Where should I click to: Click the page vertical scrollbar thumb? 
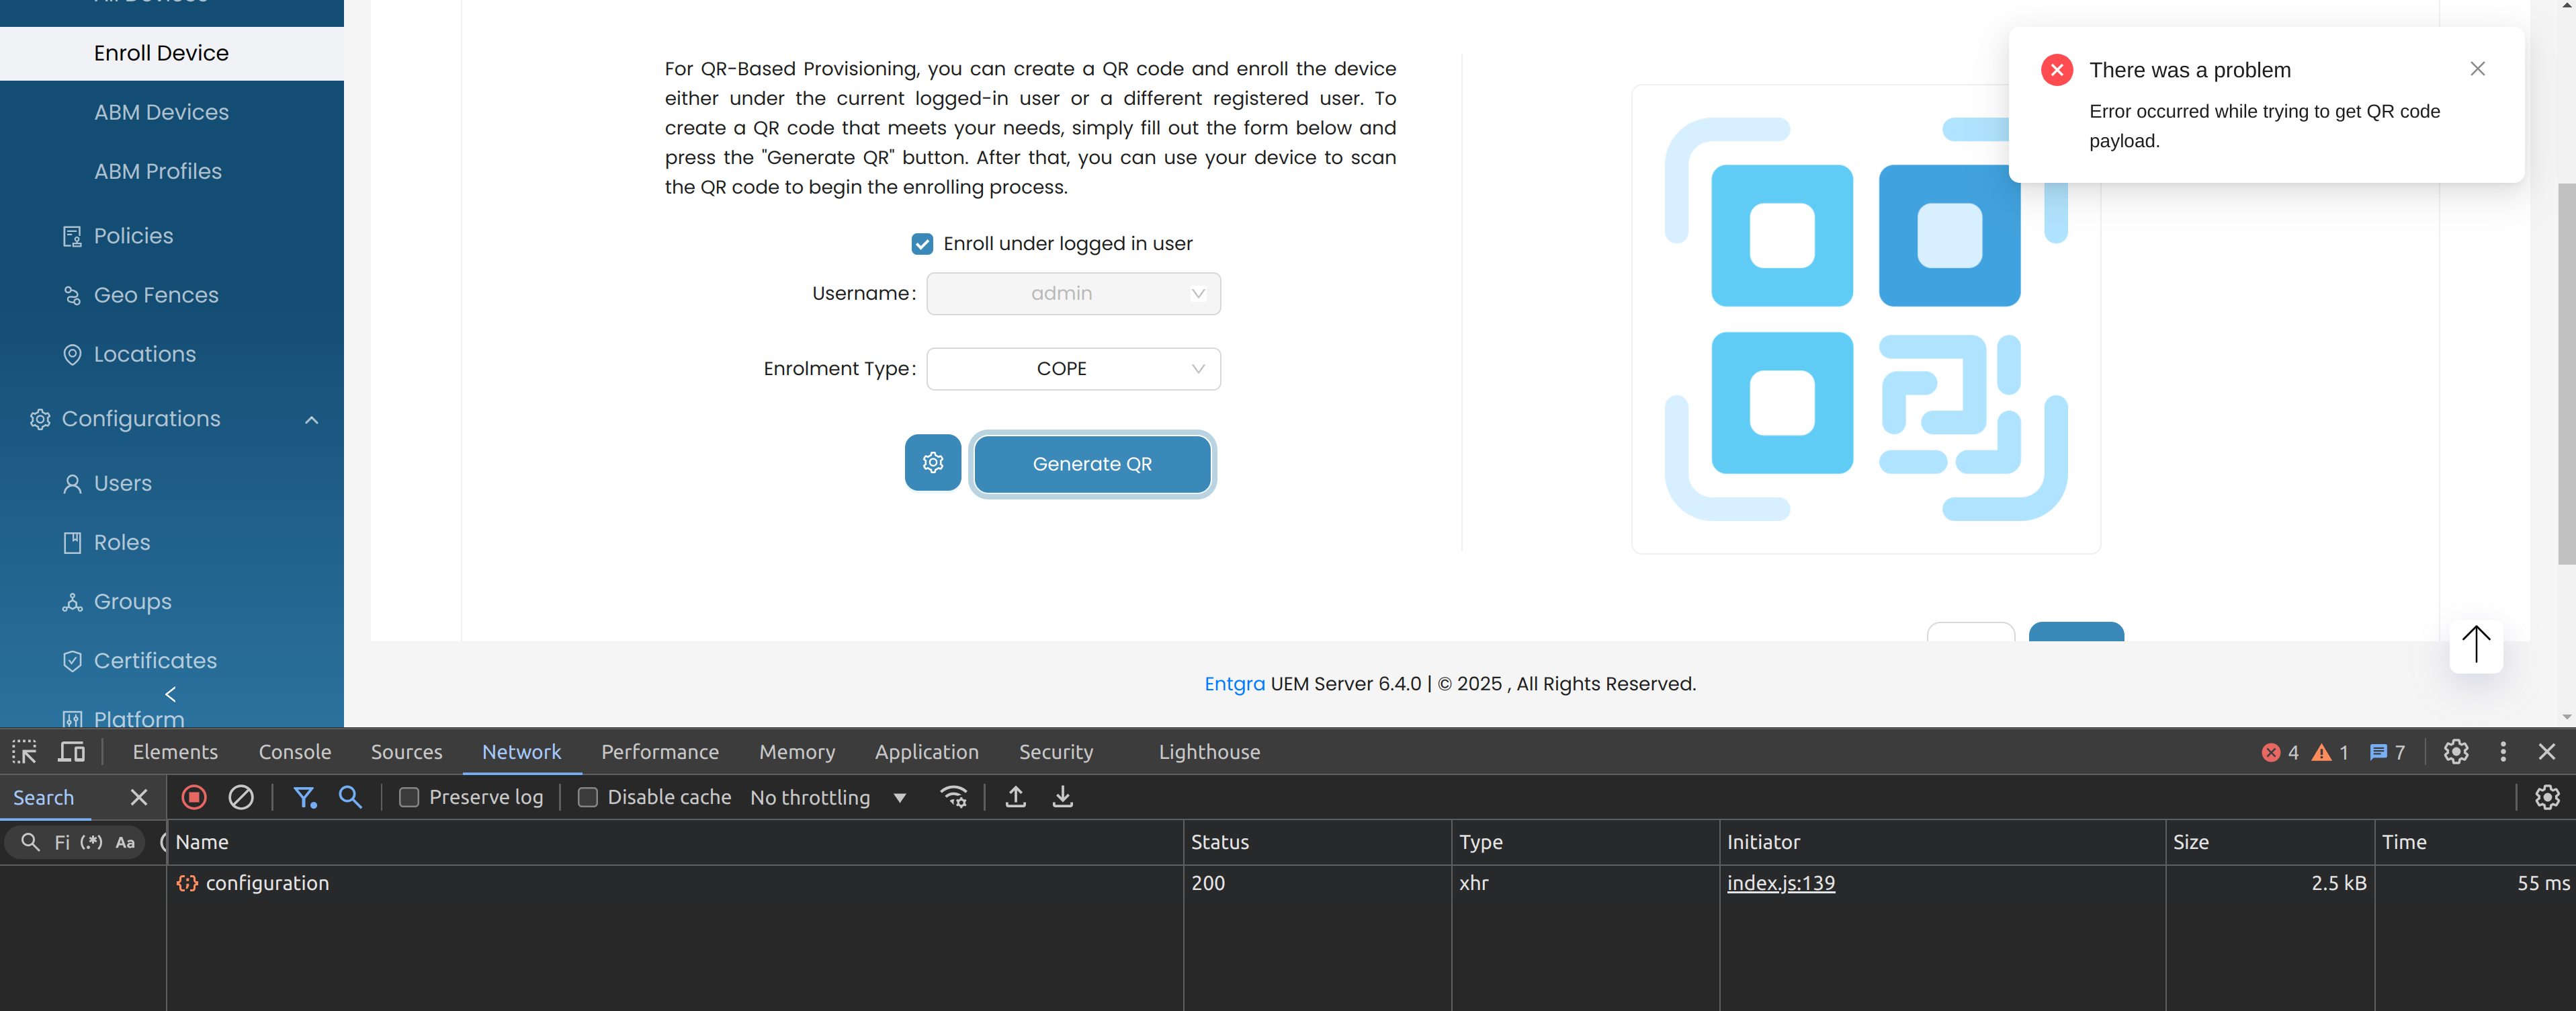point(2566,374)
